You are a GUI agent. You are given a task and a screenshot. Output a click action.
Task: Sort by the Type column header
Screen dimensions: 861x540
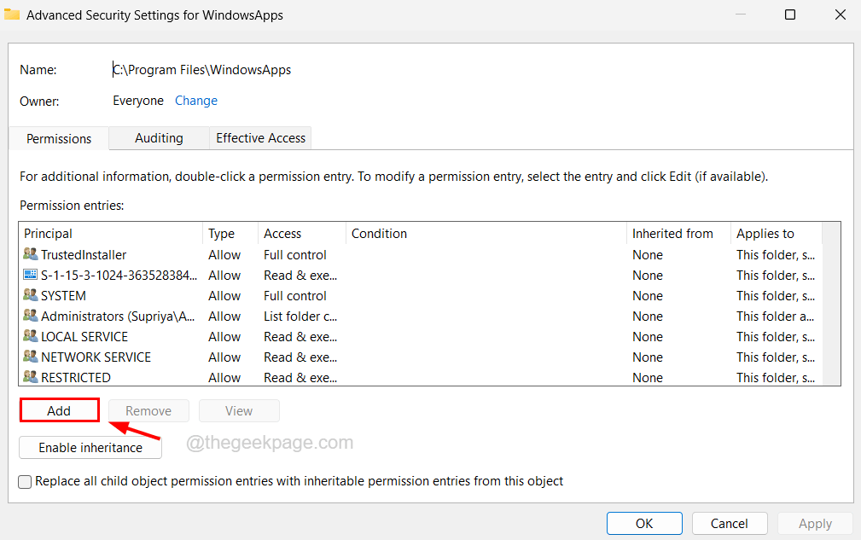[x=230, y=233]
